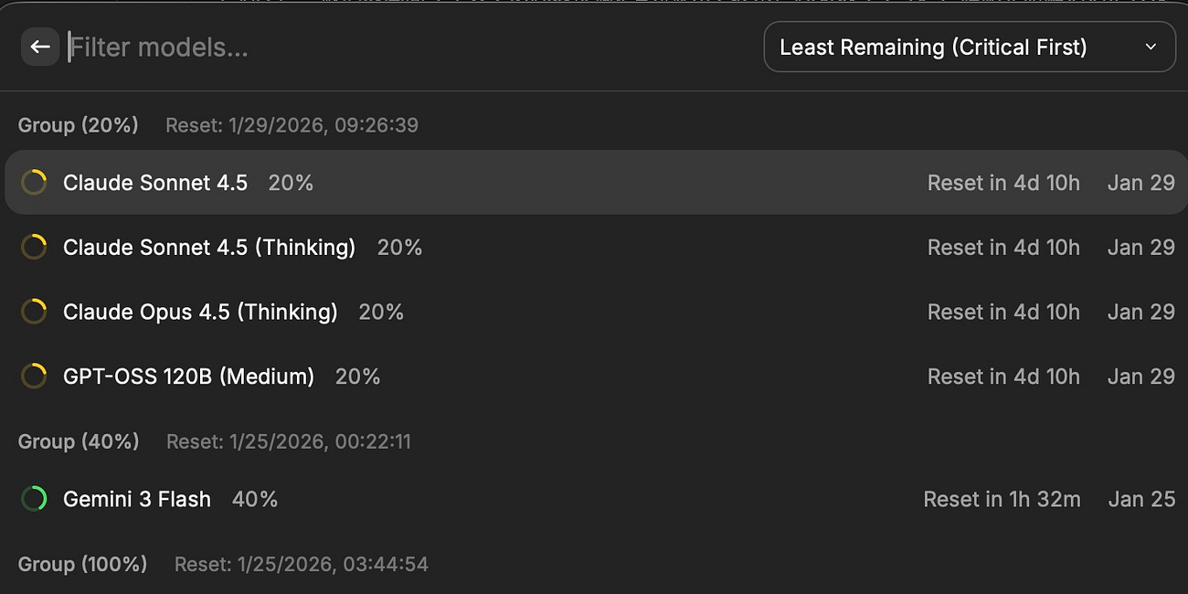Choose the Claude Opus 4.5 (Thinking) model
Screen dimensions: 1188x594
coord(596,312)
